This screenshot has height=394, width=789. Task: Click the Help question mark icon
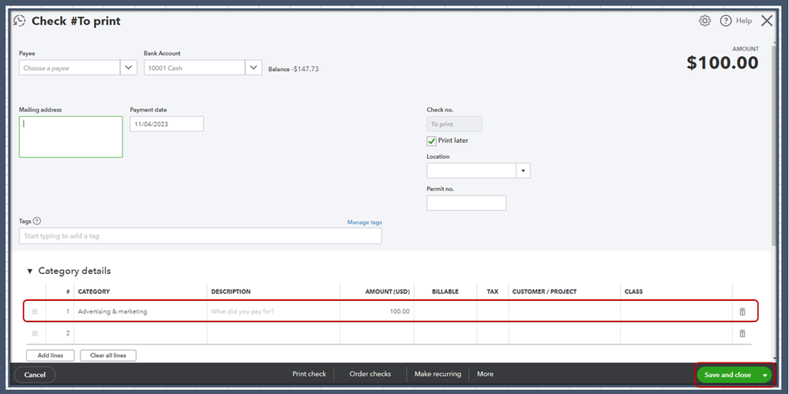tap(725, 21)
